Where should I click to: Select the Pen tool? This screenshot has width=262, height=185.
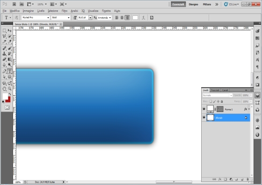coord(4,71)
